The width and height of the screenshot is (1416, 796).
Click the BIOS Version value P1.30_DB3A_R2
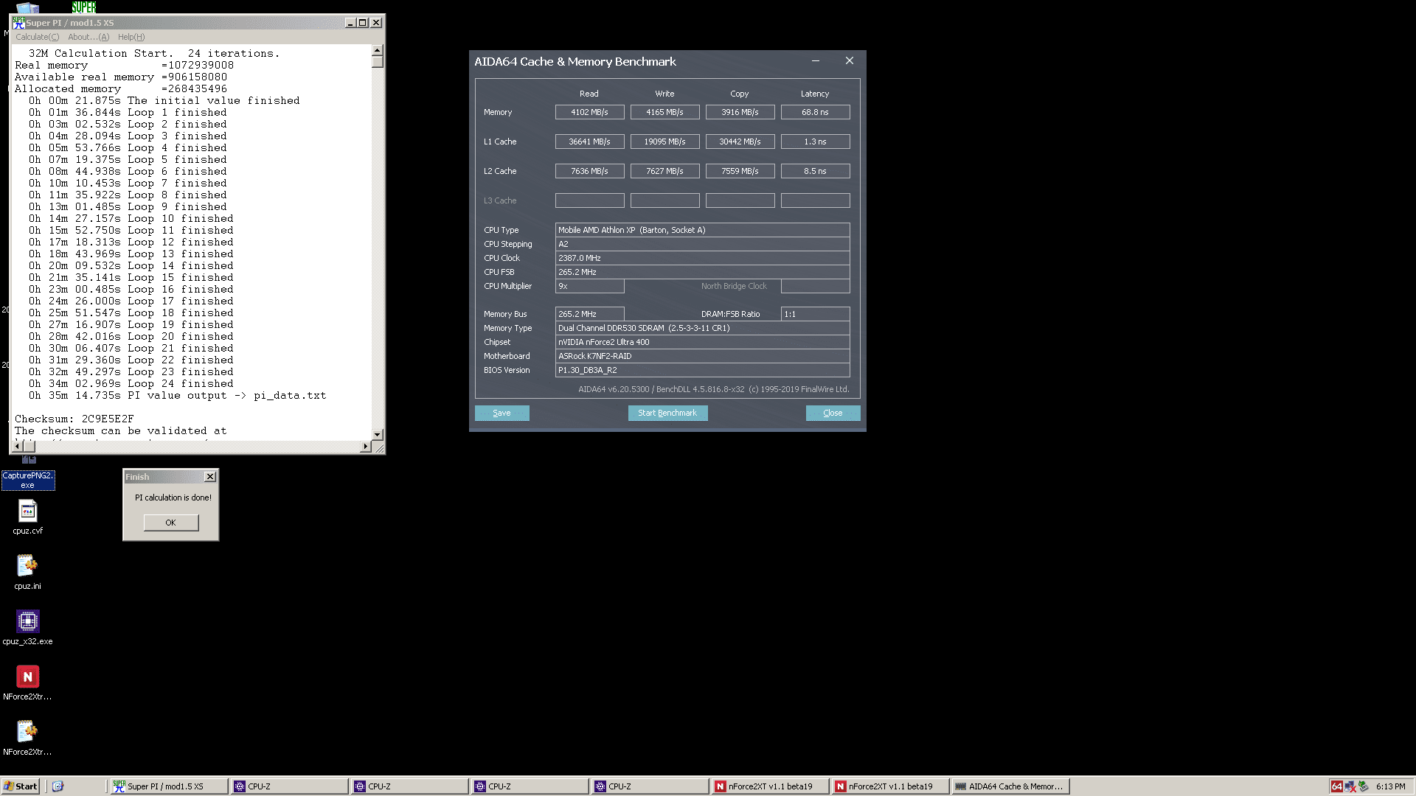click(x=702, y=370)
